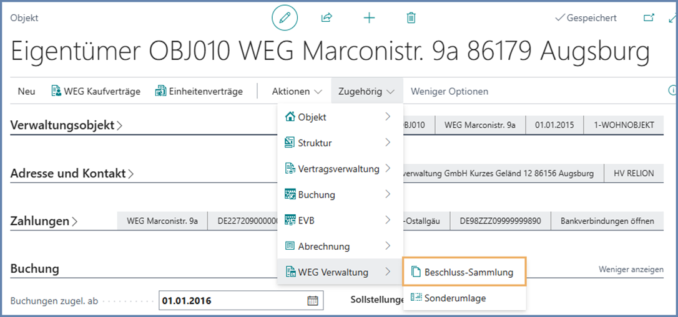Click the pencil edit icon
678x317 pixels.
pos(285,18)
